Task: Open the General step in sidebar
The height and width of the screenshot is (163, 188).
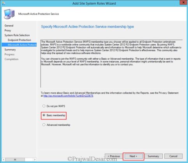Action: click(9, 26)
